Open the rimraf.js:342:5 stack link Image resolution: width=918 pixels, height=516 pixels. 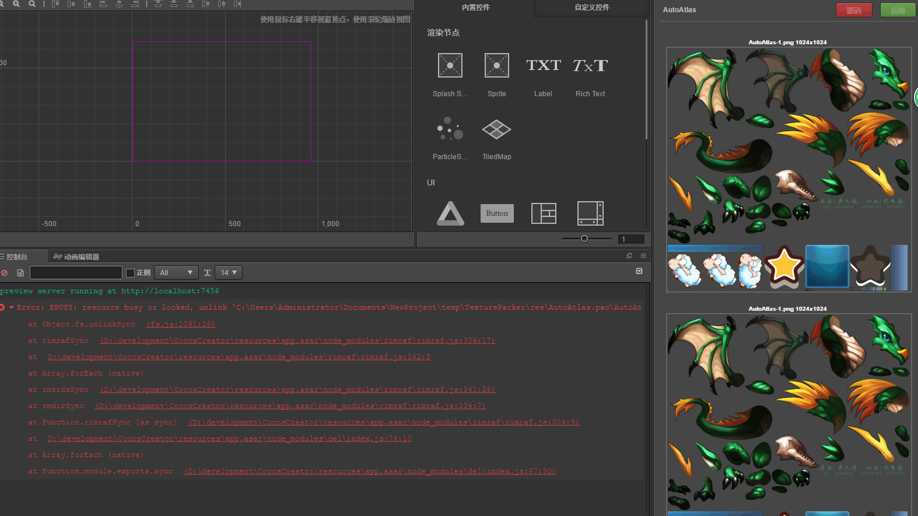tap(239, 357)
